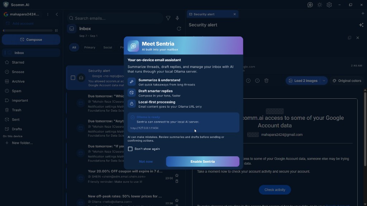Click the email pane vertical scrollbar
The width and height of the screenshot is (367, 206).
[x=365, y=129]
